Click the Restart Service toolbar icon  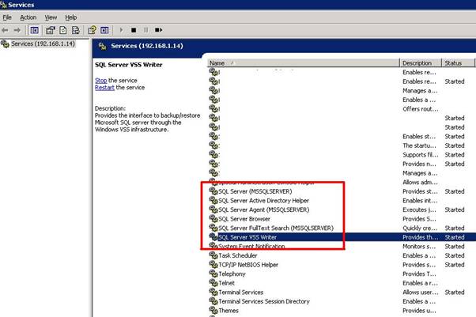(158, 30)
